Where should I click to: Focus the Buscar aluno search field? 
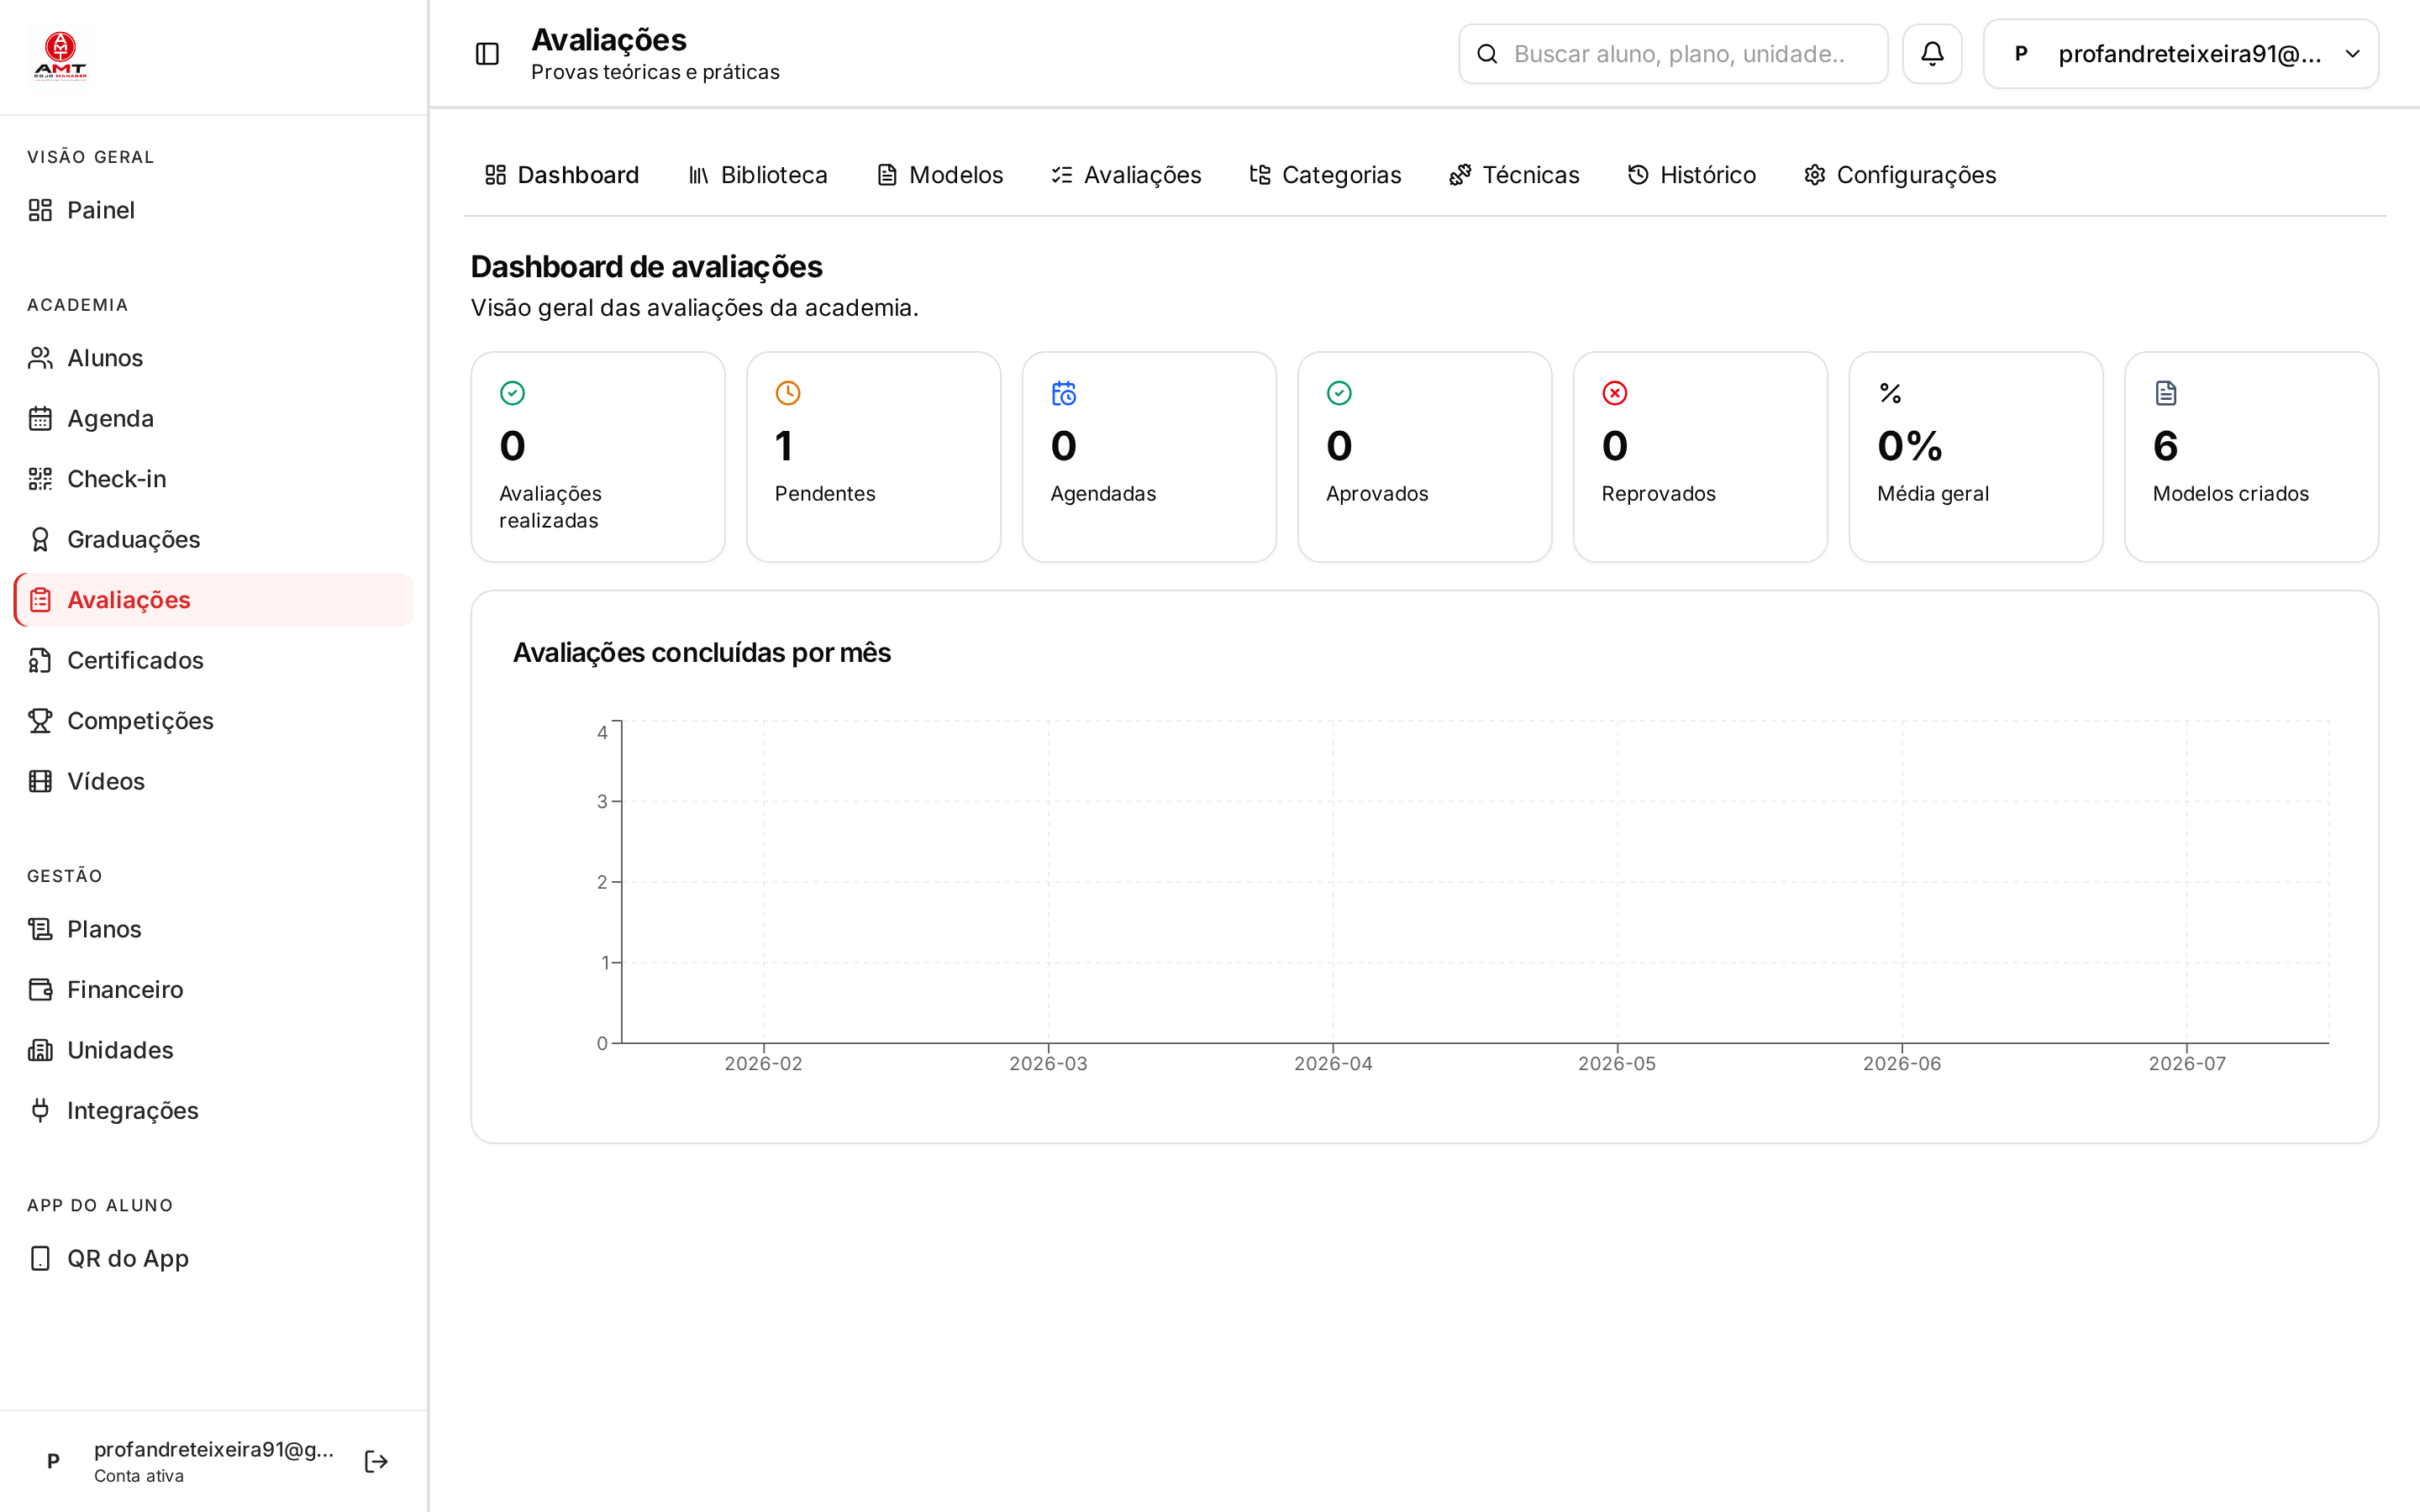(x=1673, y=54)
